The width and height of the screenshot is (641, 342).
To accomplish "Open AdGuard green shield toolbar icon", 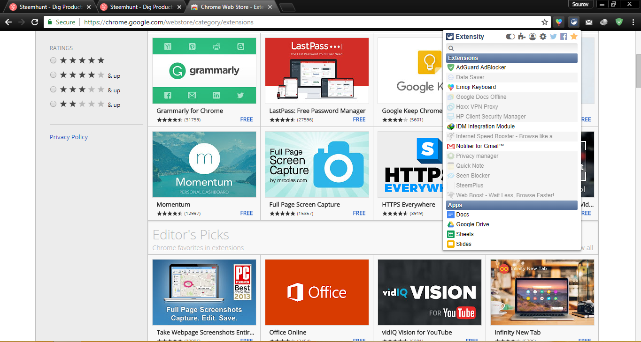I will point(619,22).
